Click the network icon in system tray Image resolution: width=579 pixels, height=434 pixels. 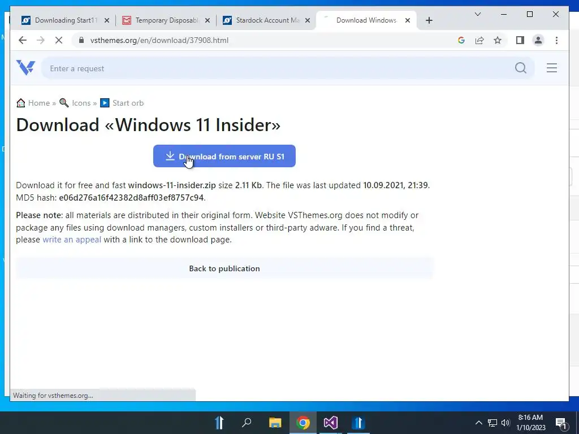pos(492,423)
